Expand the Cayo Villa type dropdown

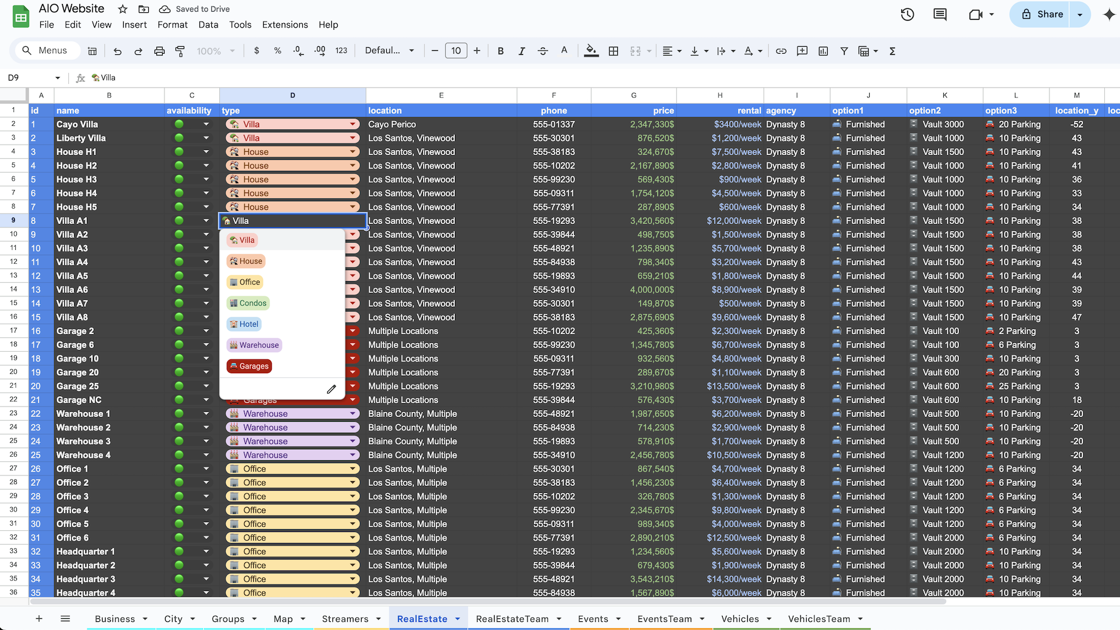click(x=353, y=124)
